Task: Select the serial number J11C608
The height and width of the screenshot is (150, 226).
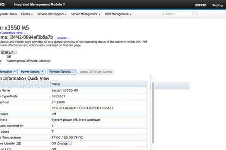Action: (58, 102)
